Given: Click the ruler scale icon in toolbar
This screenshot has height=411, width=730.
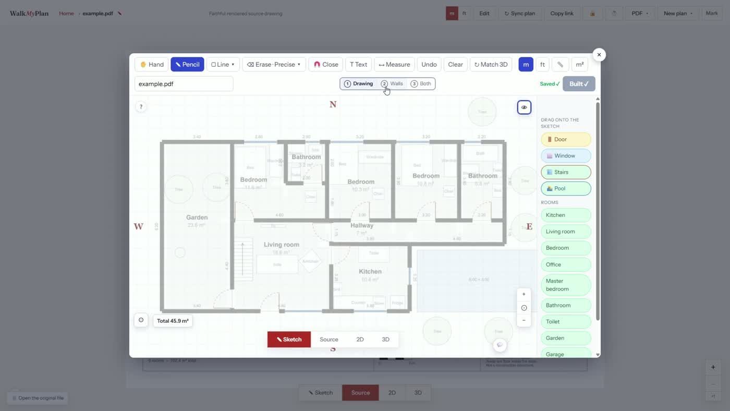Looking at the screenshot, I should point(560,65).
